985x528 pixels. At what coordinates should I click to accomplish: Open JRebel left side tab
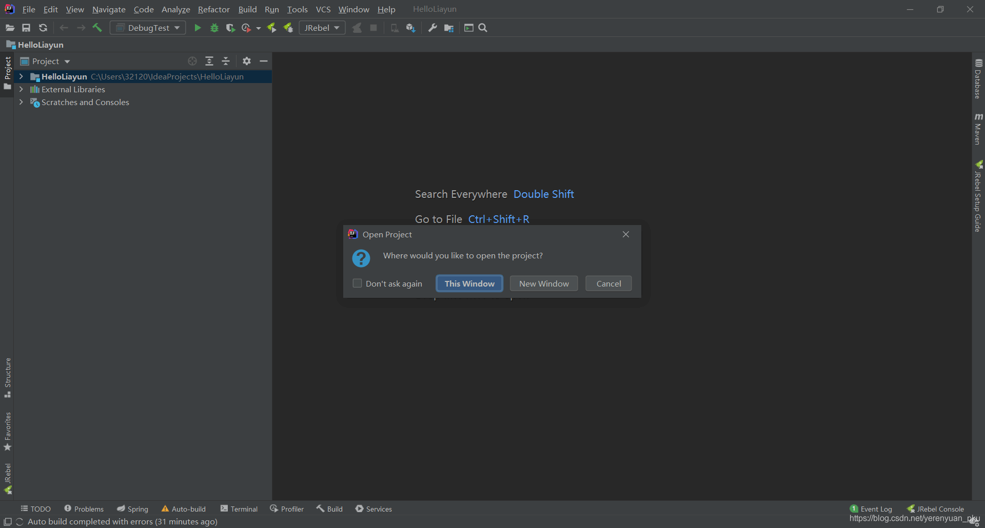point(8,478)
